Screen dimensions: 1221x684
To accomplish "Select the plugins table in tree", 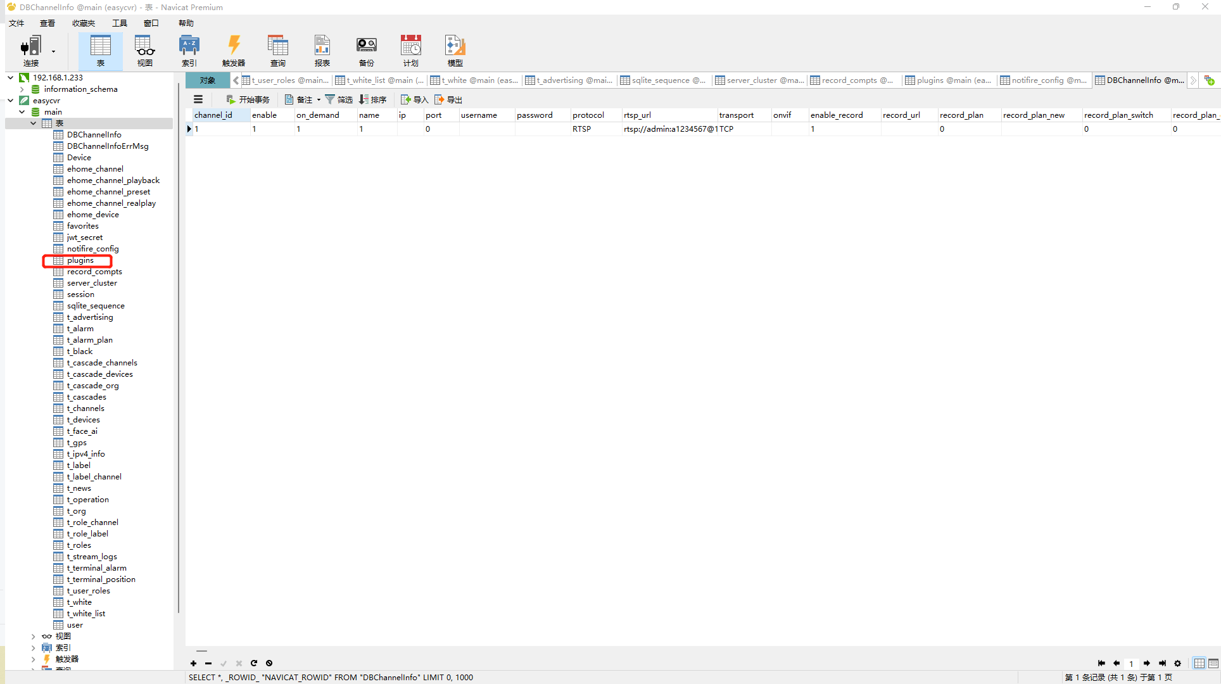I will click(80, 260).
